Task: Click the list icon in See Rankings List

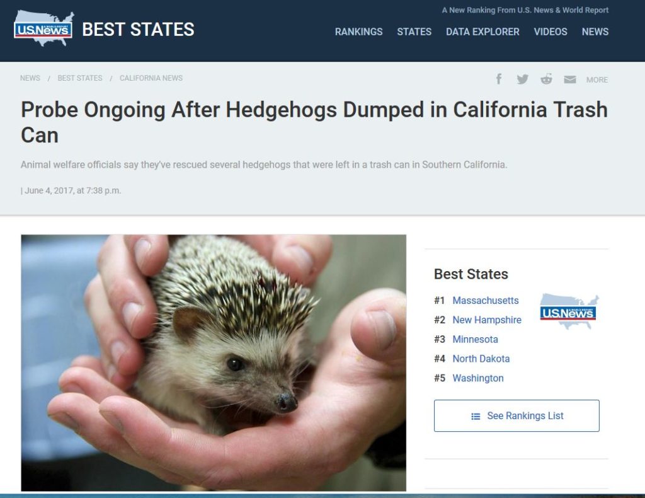Action: tap(476, 417)
